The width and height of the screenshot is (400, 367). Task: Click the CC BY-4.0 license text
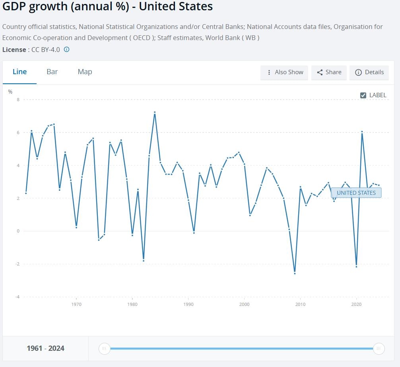[46, 50]
